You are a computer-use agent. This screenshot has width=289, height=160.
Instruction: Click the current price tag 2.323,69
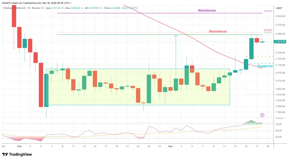(x=279, y=42)
